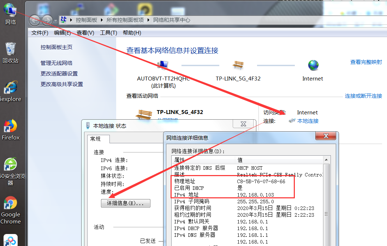The width and height of the screenshot is (387, 246).
Task: Select the IPv4 默认网关 row
Action: 247,222
